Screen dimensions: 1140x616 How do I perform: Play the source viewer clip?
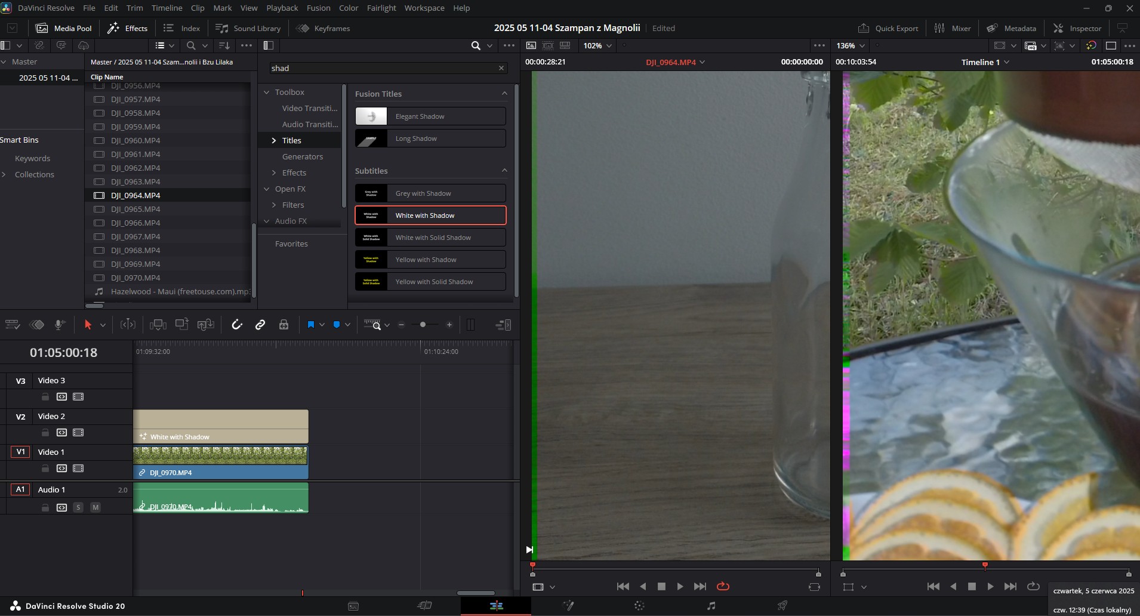pyautogui.click(x=680, y=586)
